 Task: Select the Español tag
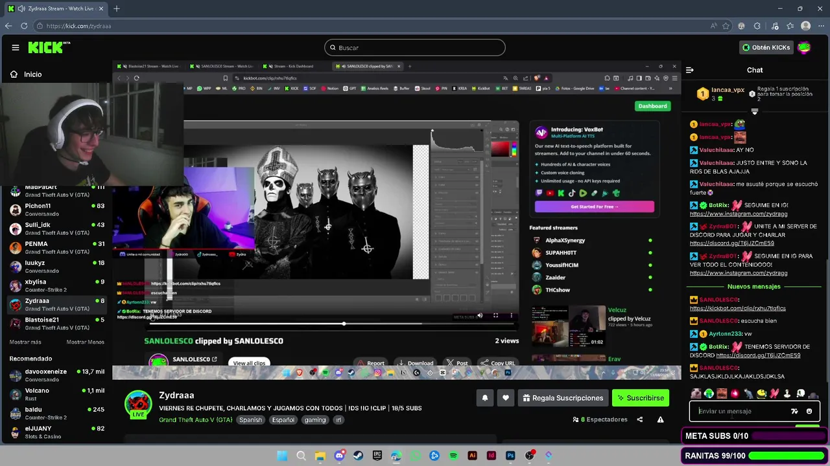click(x=283, y=420)
